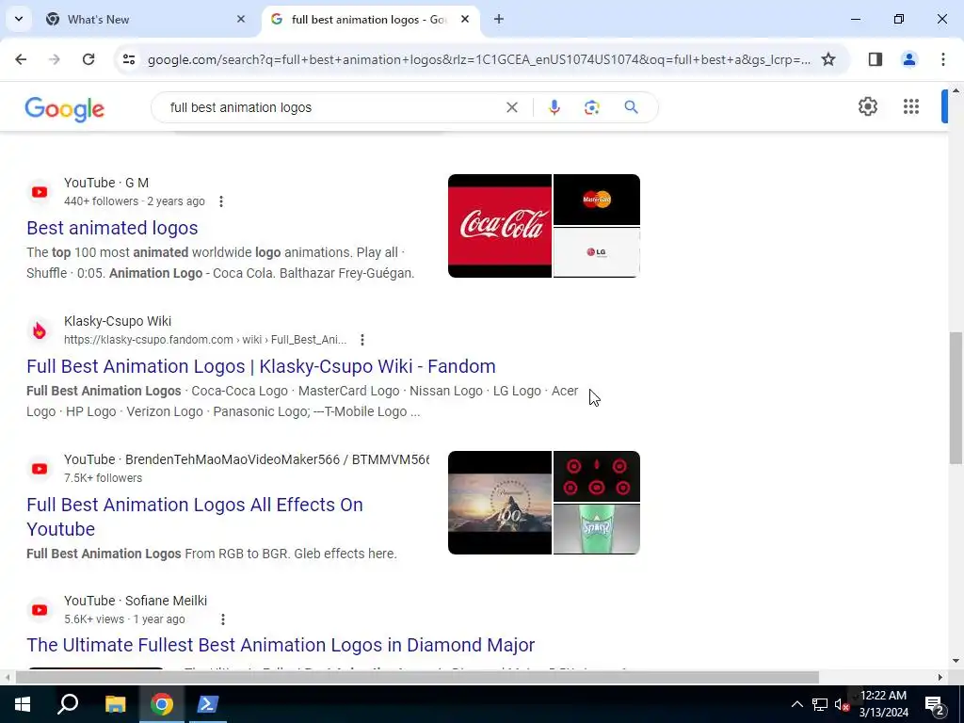Open Windows taskbar search
Image resolution: width=964 pixels, height=723 pixels.
tap(68, 704)
